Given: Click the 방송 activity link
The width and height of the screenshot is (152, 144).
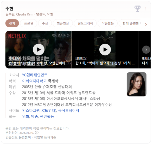Looking at the screenshot, I should point(35,116).
